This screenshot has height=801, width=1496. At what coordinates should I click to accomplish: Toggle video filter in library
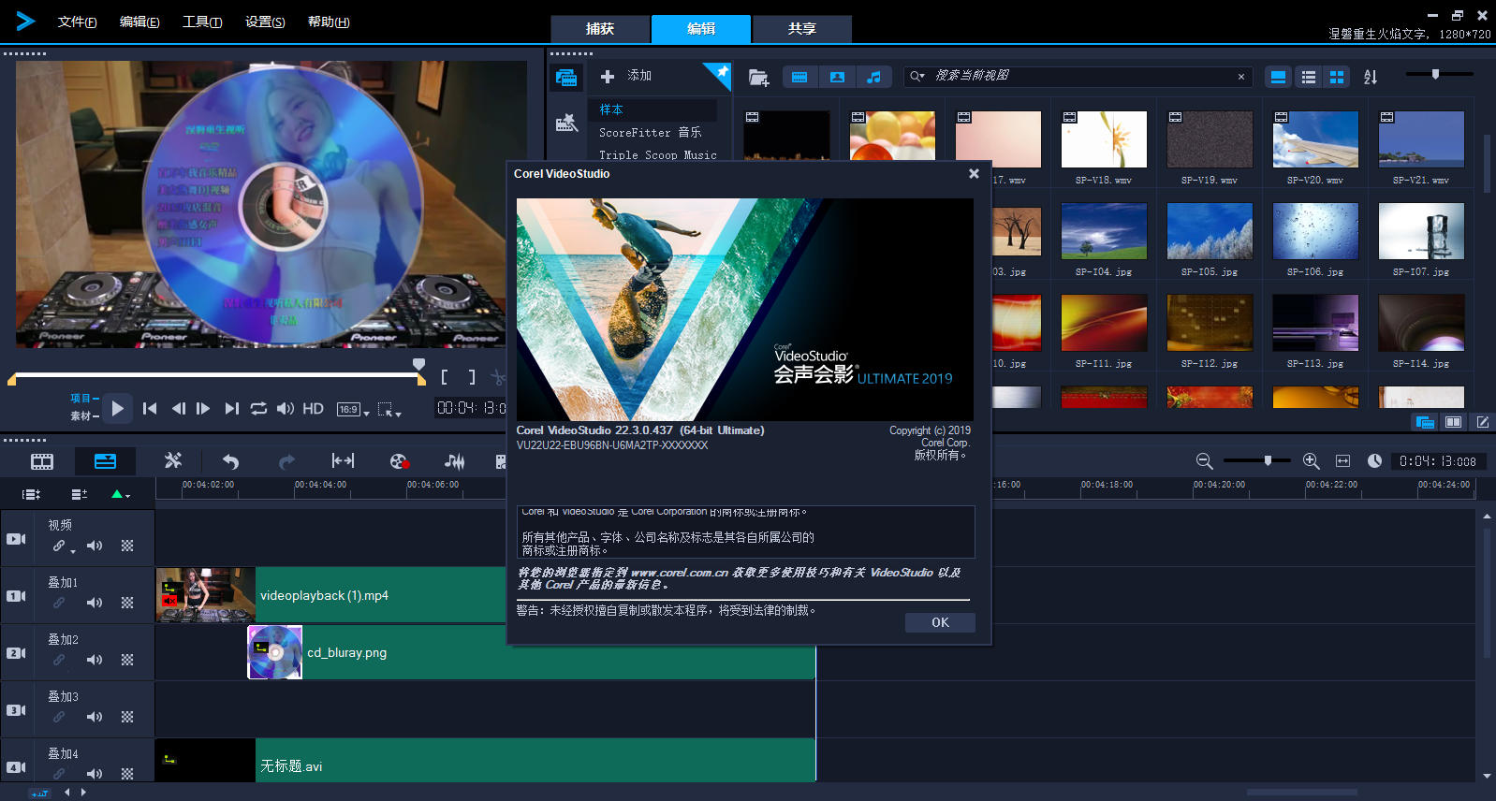[799, 77]
